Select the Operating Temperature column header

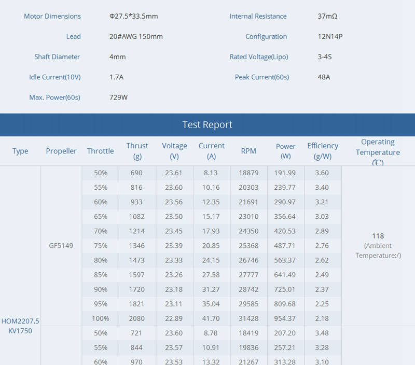click(x=378, y=151)
